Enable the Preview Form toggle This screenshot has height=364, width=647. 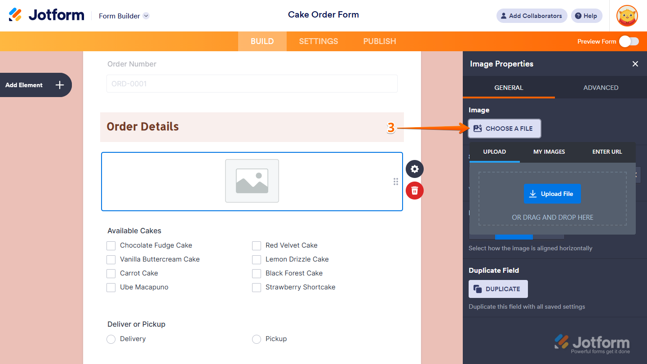click(629, 41)
